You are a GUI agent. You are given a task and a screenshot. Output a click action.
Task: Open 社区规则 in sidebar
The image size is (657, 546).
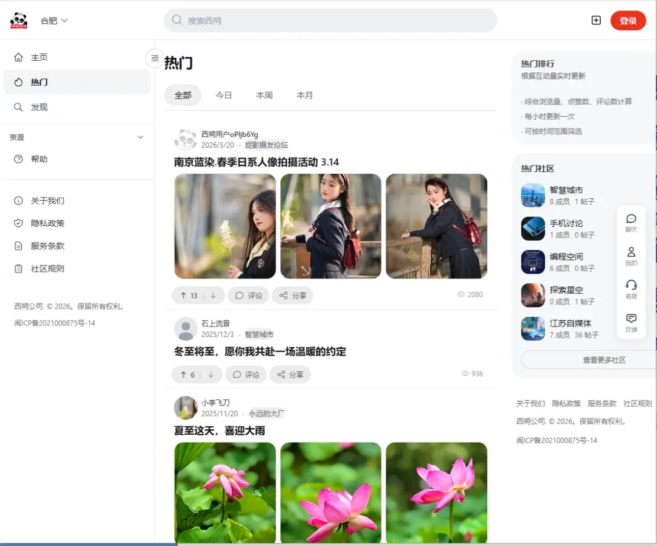[77, 268]
